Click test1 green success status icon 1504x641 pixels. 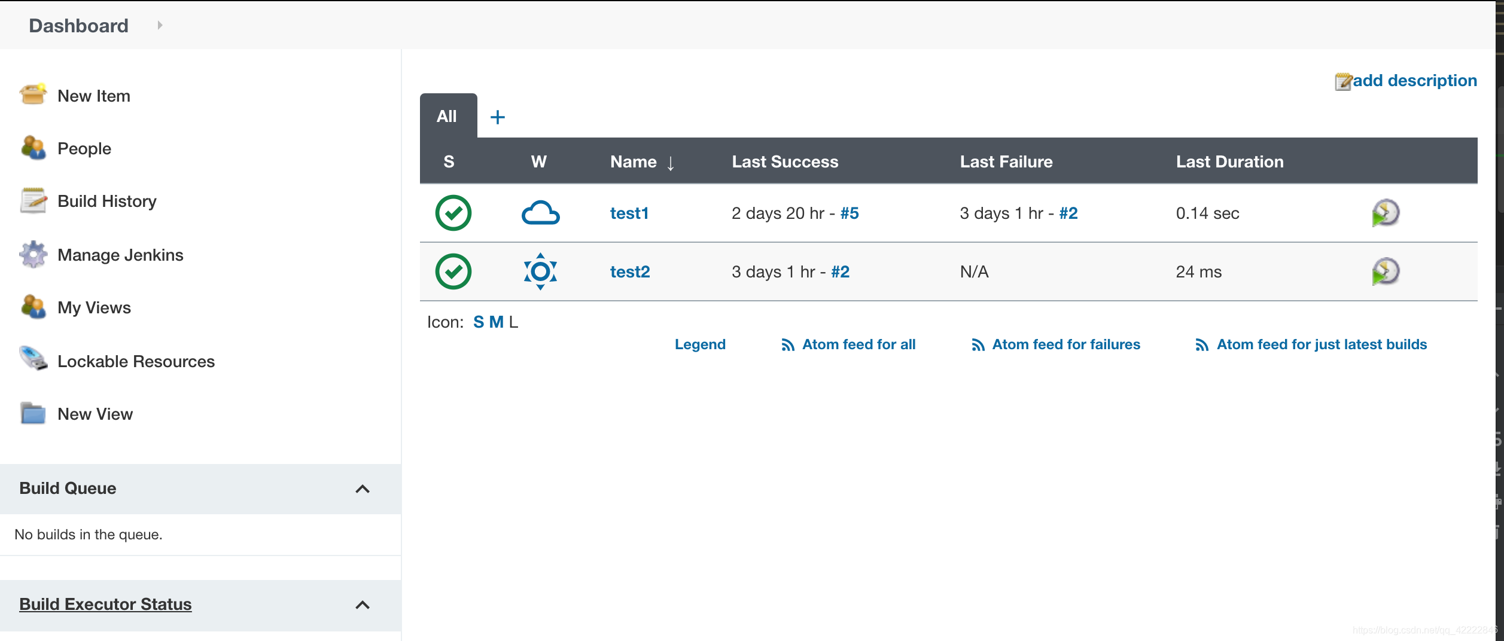coord(453,213)
